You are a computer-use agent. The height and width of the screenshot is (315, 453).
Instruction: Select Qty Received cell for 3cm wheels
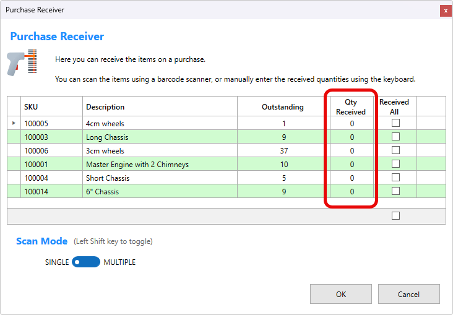[x=352, y=150]
